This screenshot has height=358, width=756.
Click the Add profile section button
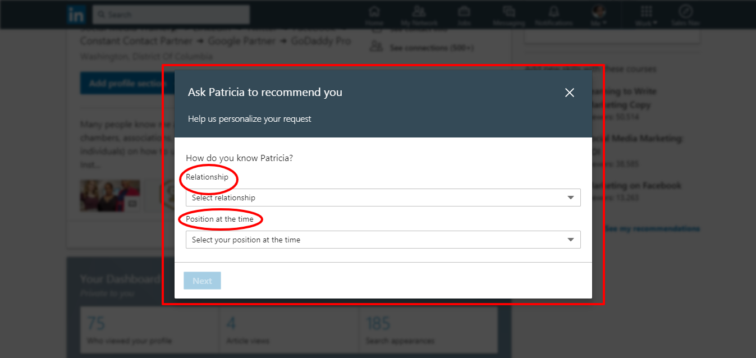click(x=126, y=83)
